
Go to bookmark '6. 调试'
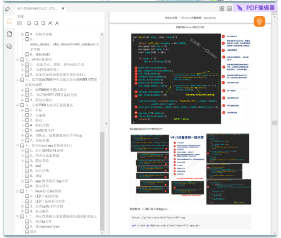pos(36,176)
